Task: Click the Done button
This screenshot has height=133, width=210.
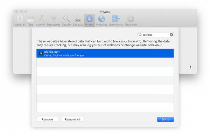Action: tap(166, 119)
